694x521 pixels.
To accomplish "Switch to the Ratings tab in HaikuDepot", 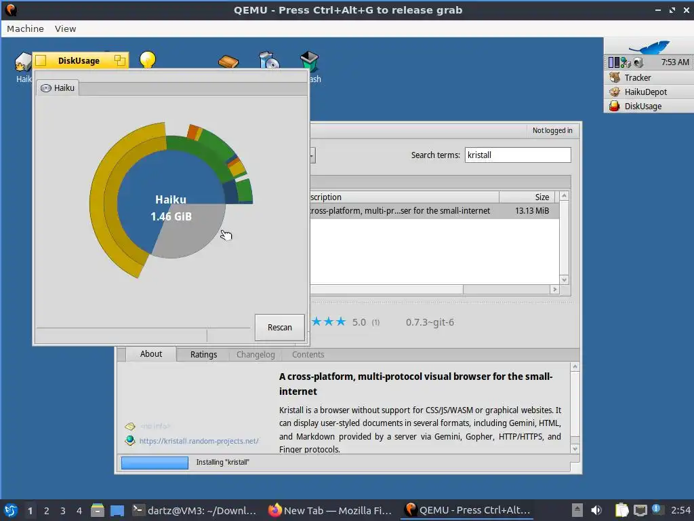I will (203, 354).
